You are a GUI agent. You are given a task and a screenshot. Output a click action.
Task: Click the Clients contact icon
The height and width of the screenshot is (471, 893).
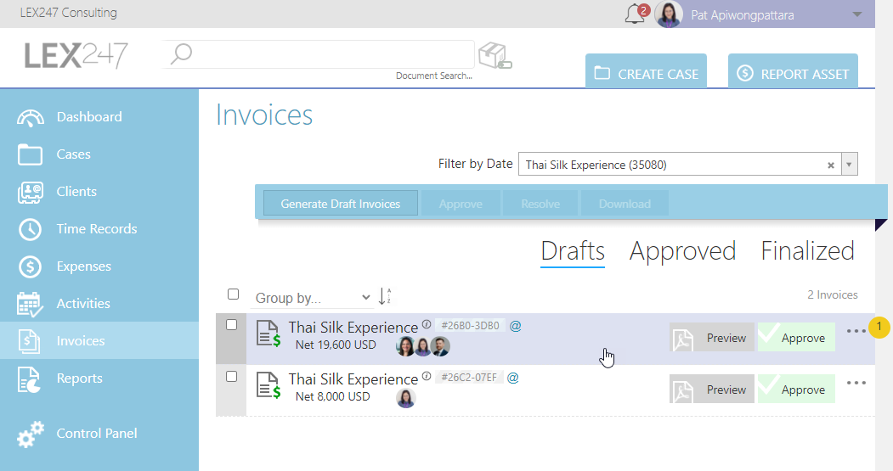(x=31, y=193)
